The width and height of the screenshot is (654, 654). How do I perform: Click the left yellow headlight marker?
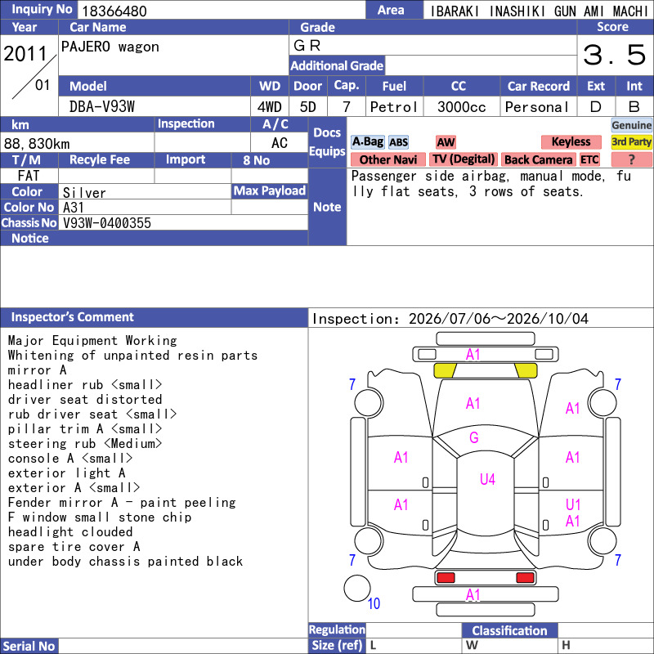click(x=445, y=370)
